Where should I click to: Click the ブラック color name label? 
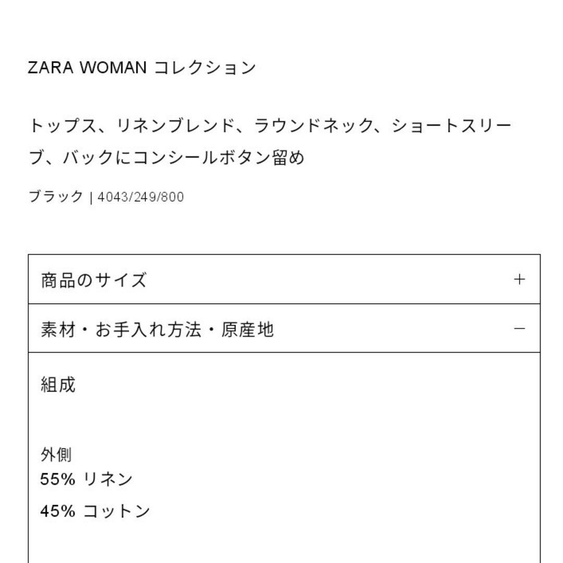pos(56,197)
